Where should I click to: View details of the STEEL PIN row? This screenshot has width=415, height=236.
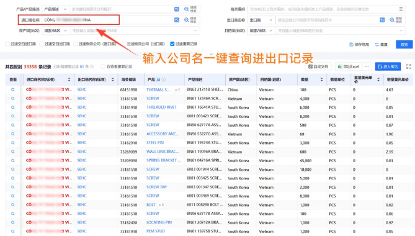point(12,143)
